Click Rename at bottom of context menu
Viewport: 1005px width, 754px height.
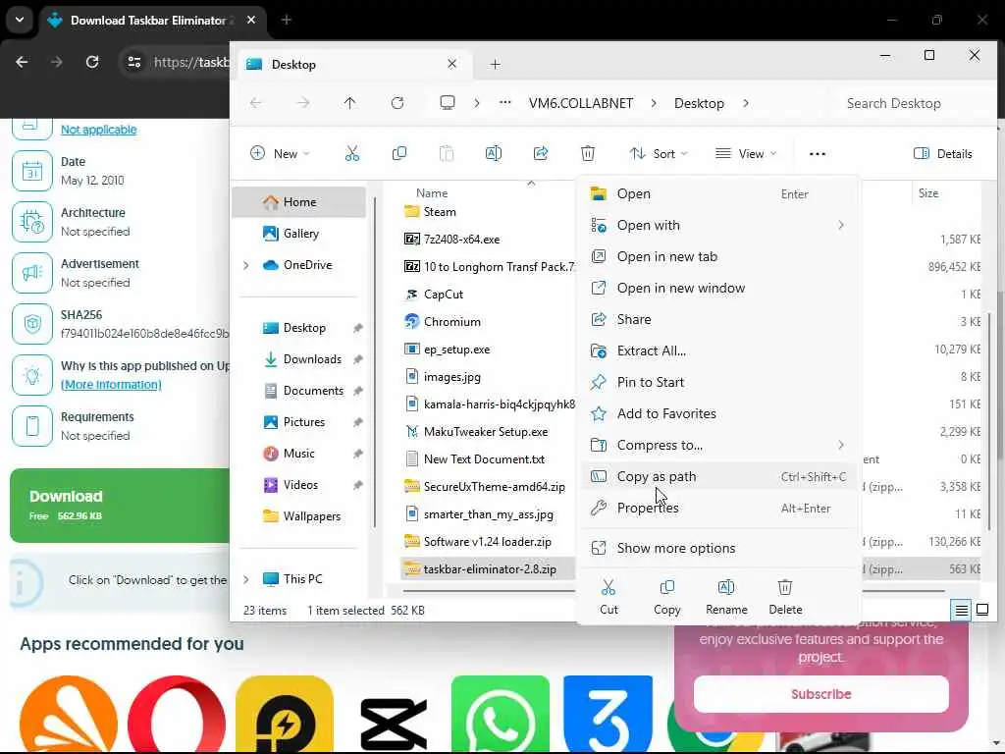pyautogui.click(x=726, y=597)
